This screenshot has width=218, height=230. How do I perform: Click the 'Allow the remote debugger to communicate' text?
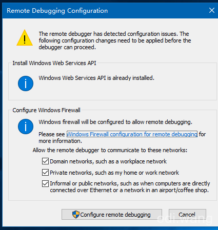point(110,150)
